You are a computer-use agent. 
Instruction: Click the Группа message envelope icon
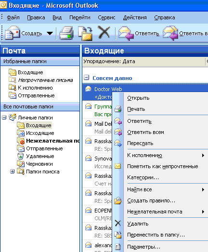coord(88,106)
